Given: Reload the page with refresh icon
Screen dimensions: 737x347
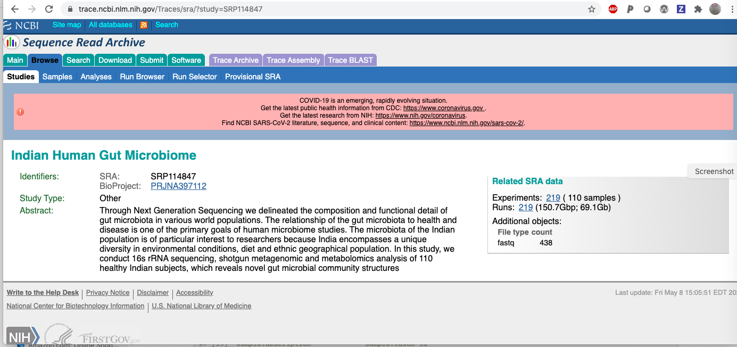Looking at the screenshot, I should tap(49, 9).
